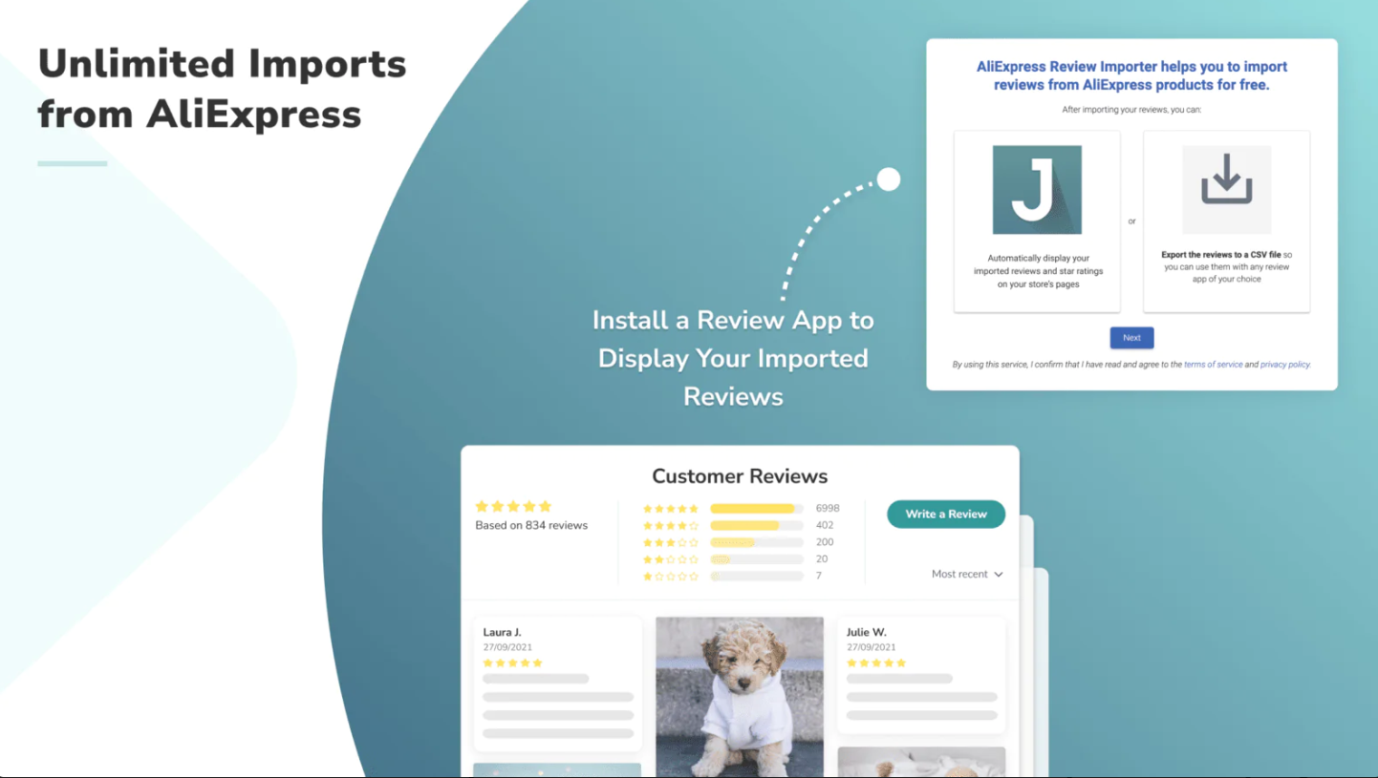Select the automatically display imported reviews option
The height and width of the screenshot is (778, 1378).
click(x=1037, y=221)
